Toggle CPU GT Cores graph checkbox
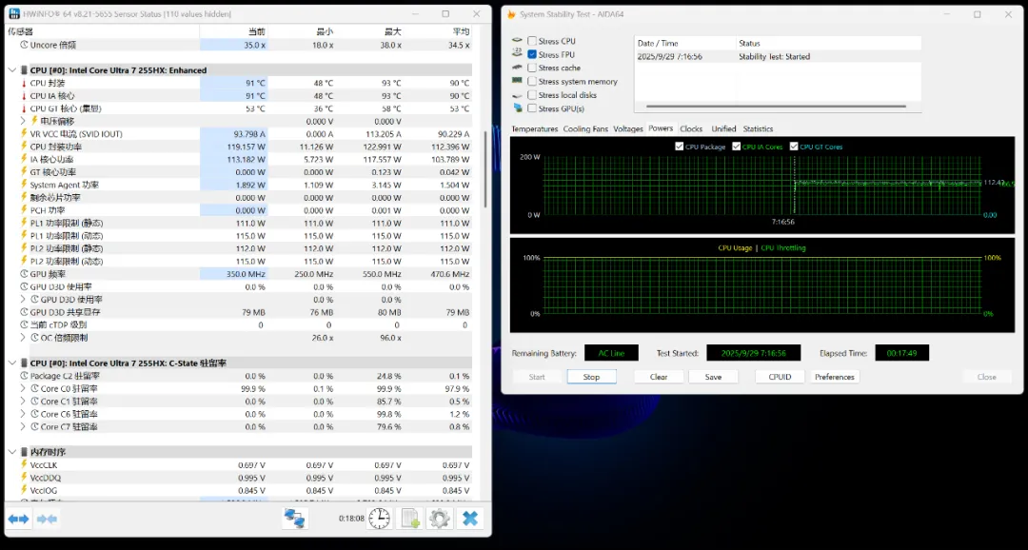 794,147
